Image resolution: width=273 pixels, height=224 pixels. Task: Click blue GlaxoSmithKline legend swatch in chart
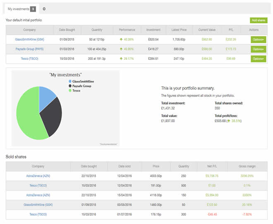coord(70,82)
